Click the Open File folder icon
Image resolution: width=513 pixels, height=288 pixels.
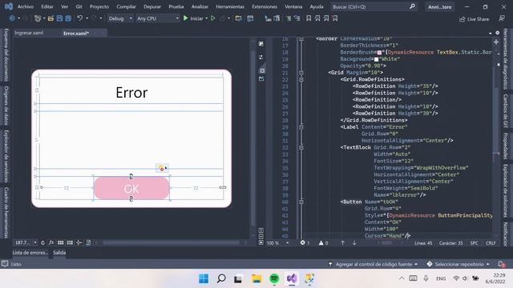50,18
